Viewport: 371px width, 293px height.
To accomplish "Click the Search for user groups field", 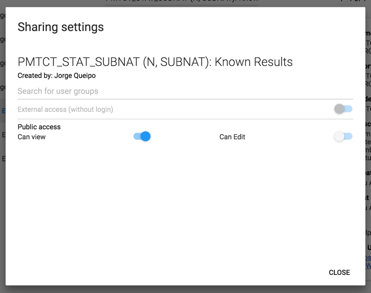I will pos(185,91).
